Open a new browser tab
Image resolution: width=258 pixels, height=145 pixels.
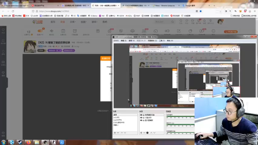coord(214,5)
